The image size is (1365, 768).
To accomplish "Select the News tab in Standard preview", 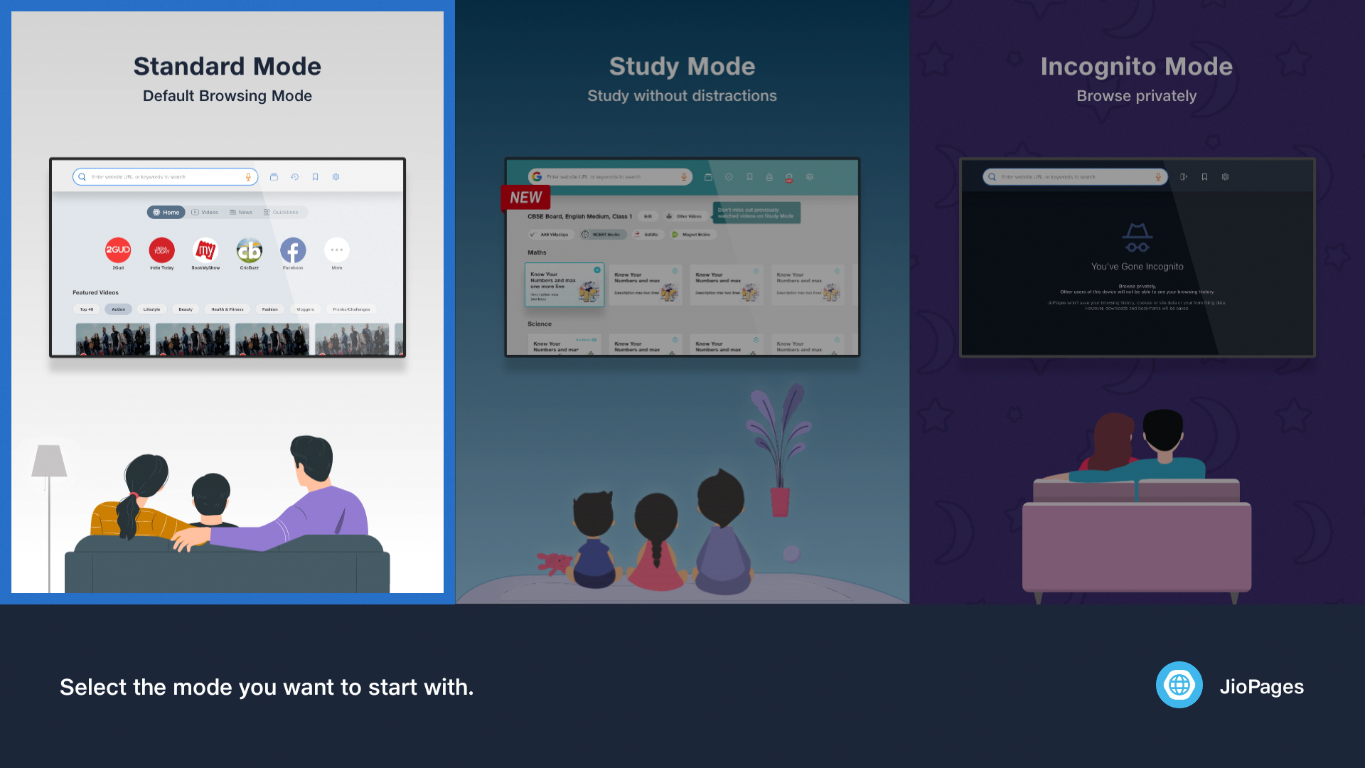I will coord(241,213).
